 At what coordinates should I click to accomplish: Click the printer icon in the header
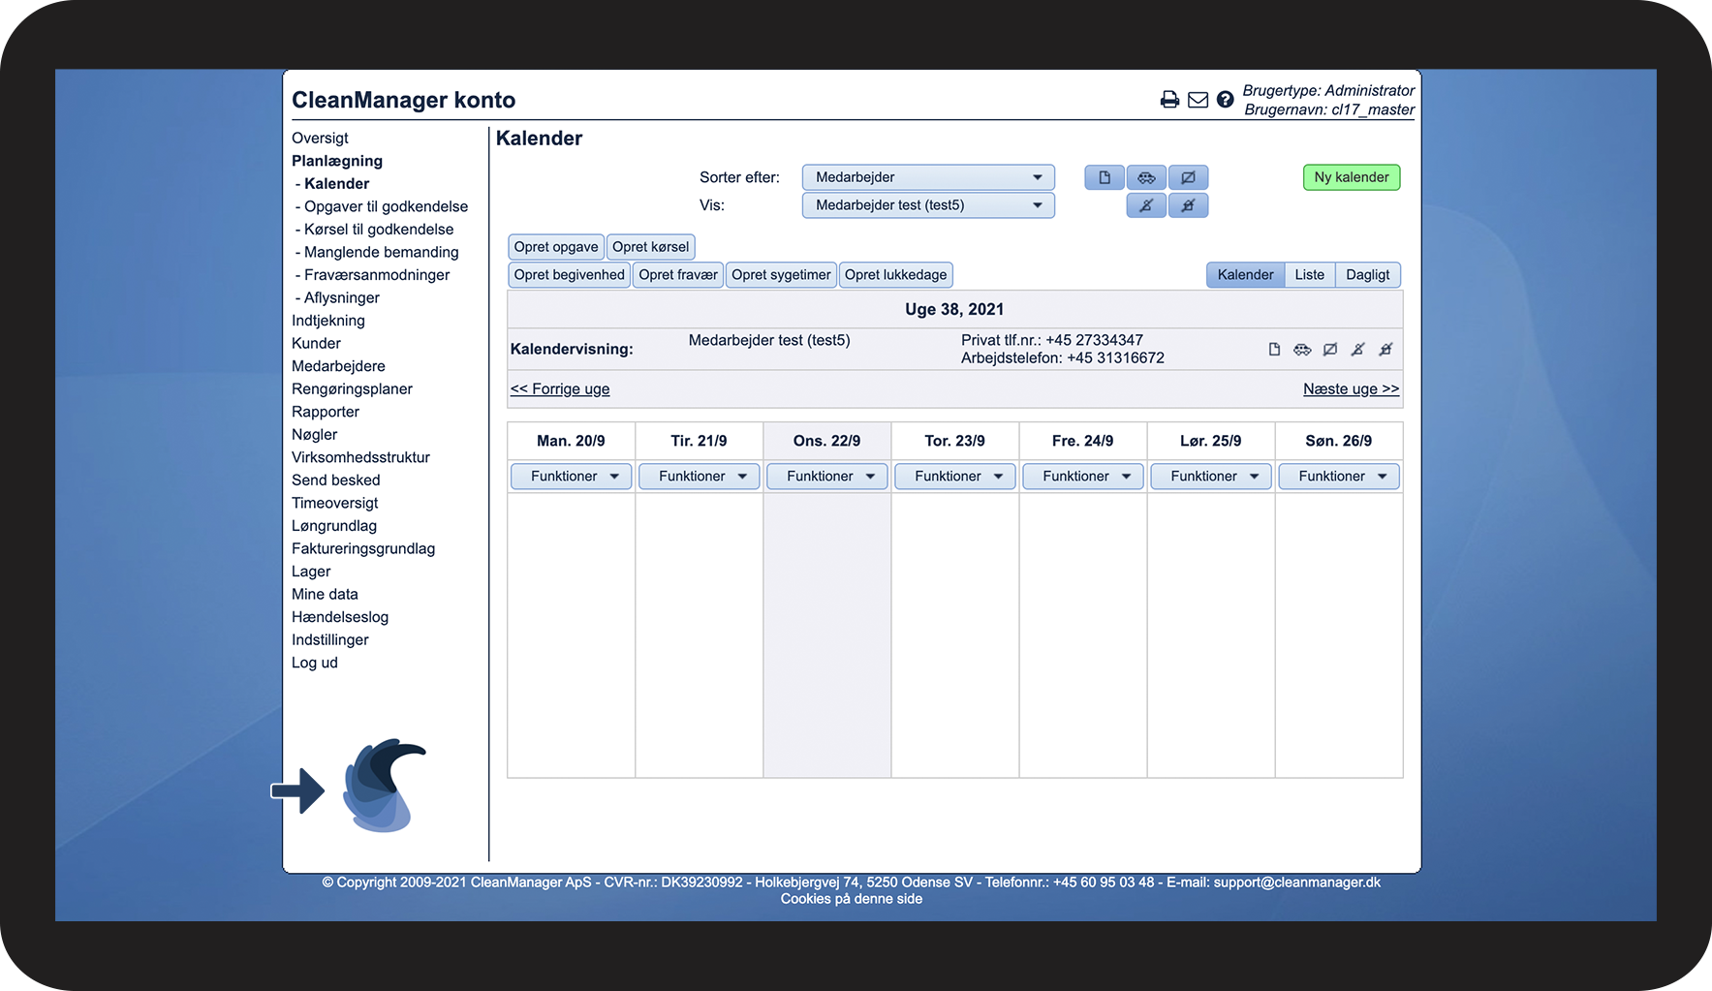pos(1169,100)
